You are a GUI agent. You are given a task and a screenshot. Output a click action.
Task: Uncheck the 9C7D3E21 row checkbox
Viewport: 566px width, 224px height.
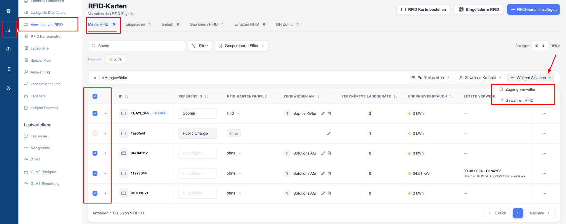tap(95, 193)
